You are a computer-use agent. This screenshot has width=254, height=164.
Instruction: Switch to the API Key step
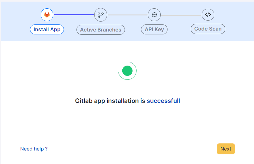154,29
